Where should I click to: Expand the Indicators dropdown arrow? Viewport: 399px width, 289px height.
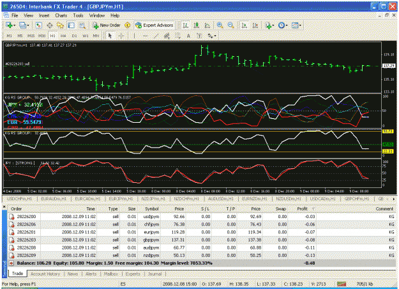[273, 26]
